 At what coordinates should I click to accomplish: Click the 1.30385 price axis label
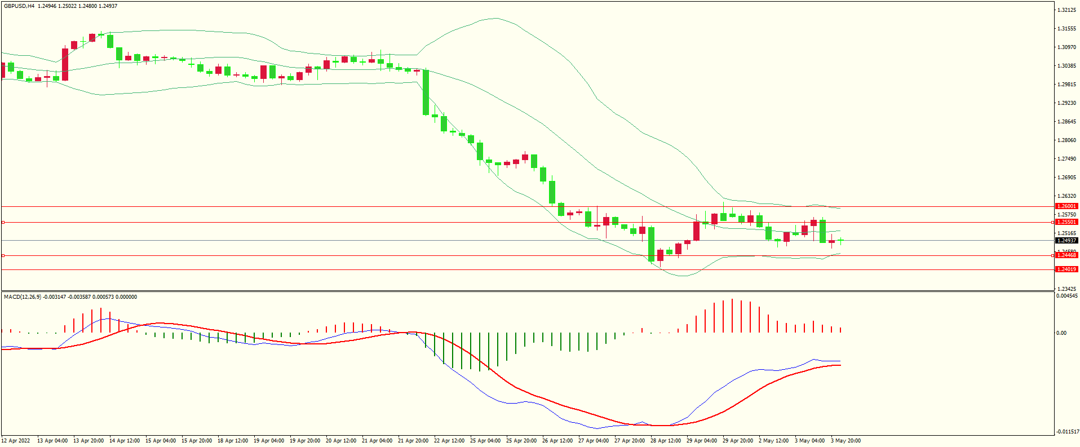pos(1066,66)
